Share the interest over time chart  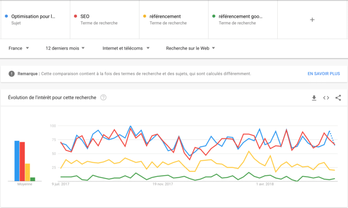pyautogui.click(x=338, y=97)
